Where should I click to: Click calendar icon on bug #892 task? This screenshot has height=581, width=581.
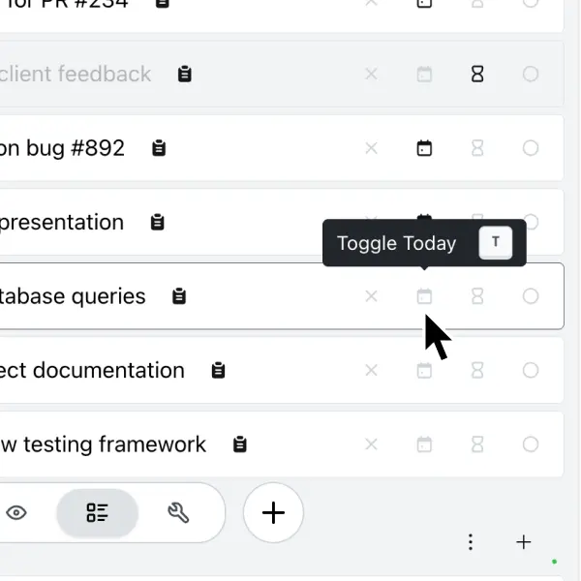pyautogui.click(x=424, y=148)
